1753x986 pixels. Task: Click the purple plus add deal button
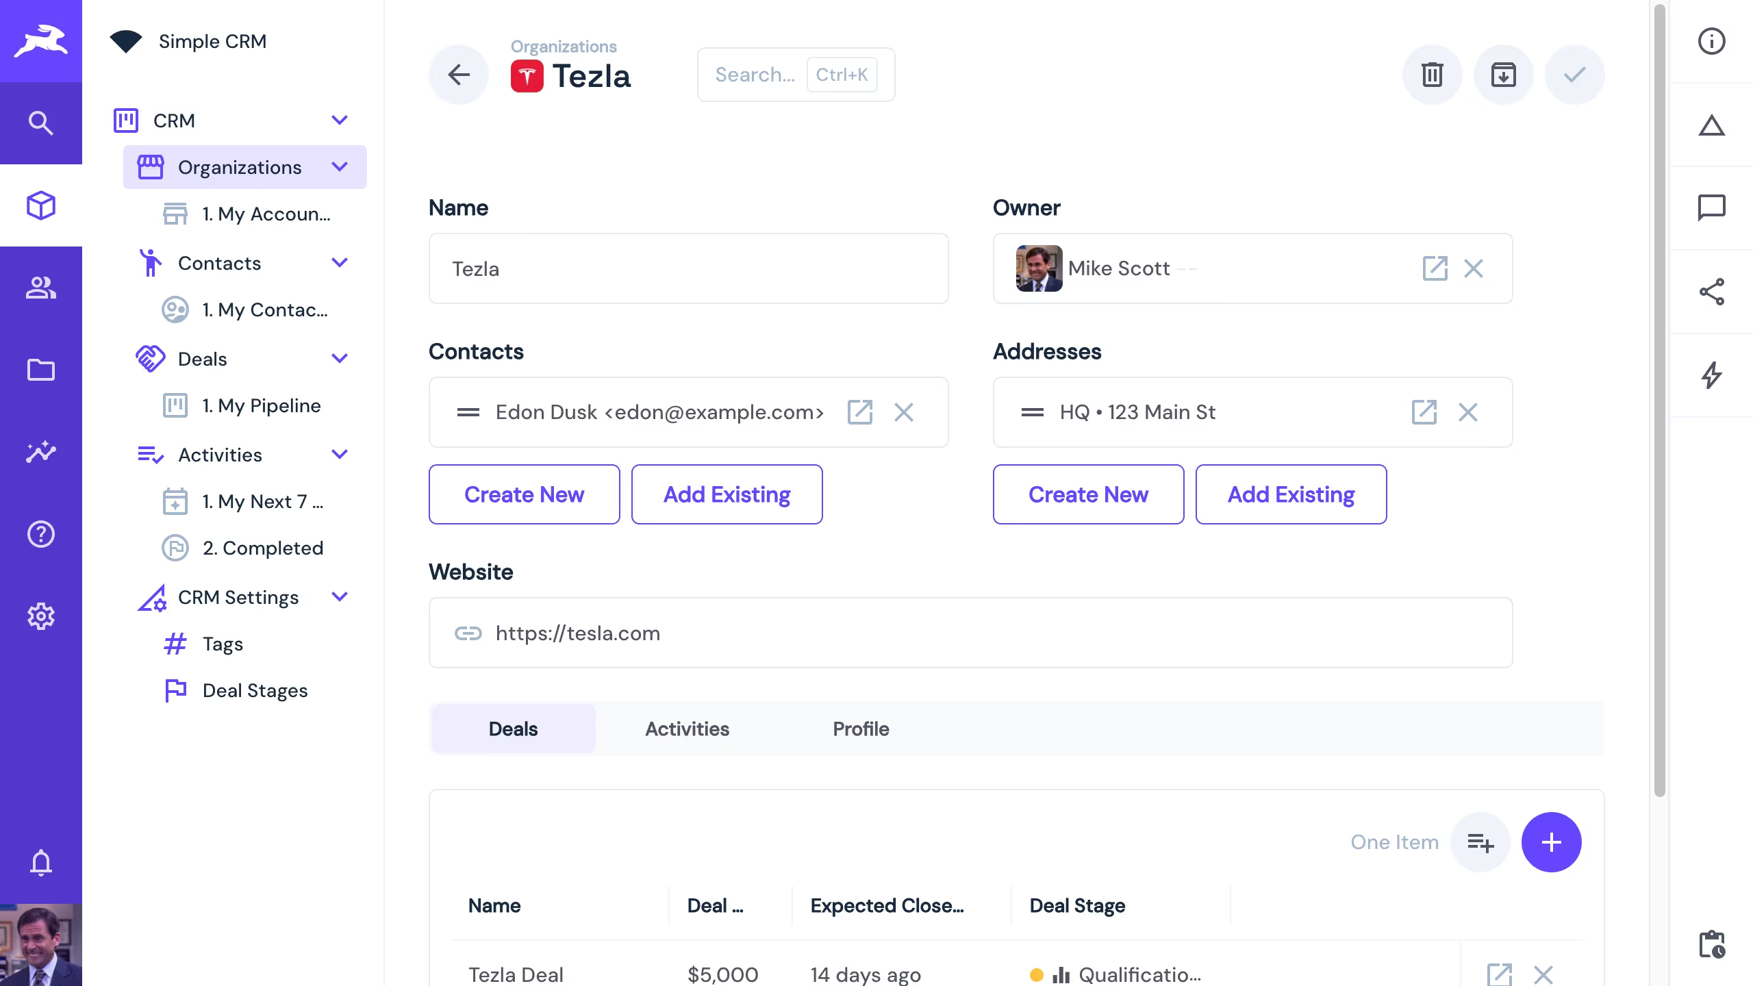click(x=1551, y=842)
